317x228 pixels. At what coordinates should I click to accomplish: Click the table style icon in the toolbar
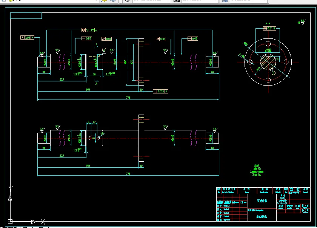pyautogui.click(x=225, y=1)
